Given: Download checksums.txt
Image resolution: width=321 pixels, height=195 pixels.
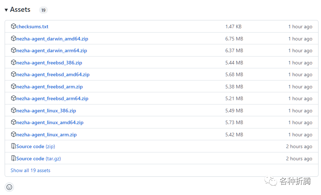Looking at the screenshot, I should [32, 26].
